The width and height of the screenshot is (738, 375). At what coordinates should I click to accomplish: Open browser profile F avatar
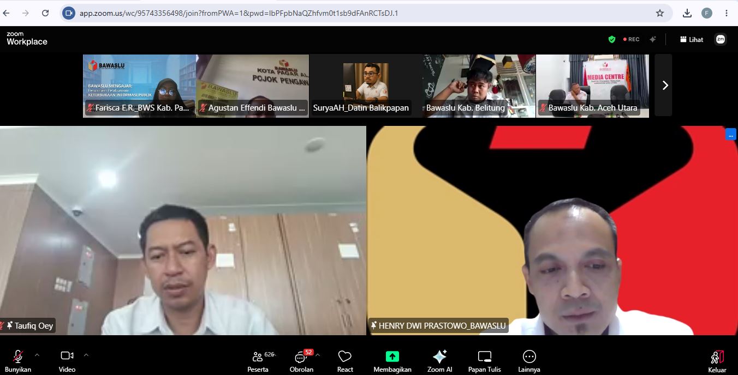(707, 13)
